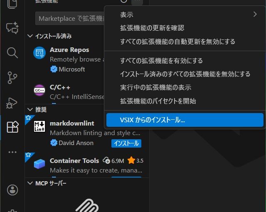Viewport: 266px width, 212px height.
Task: Install the markdownlint extension
Action: click(126, 143)
